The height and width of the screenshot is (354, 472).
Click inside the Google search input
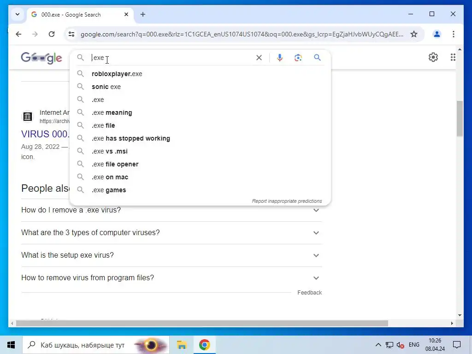point(171,58)
